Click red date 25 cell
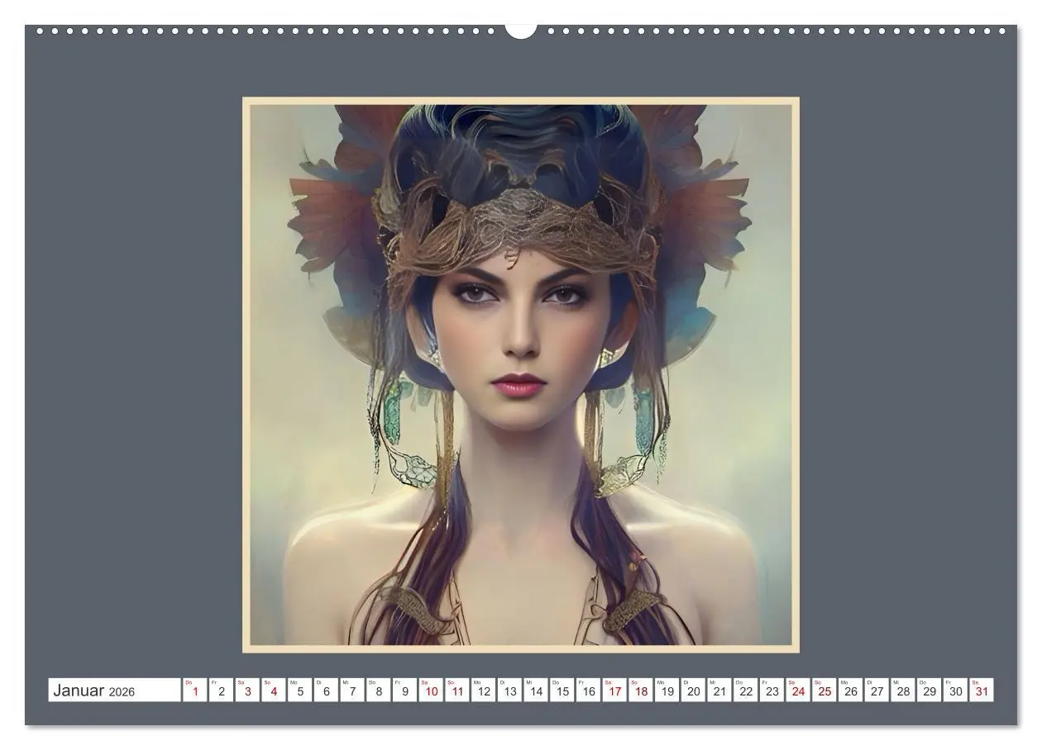Image resolution: width=1042 pixels, height=750 pixels. tap(825, 691)
